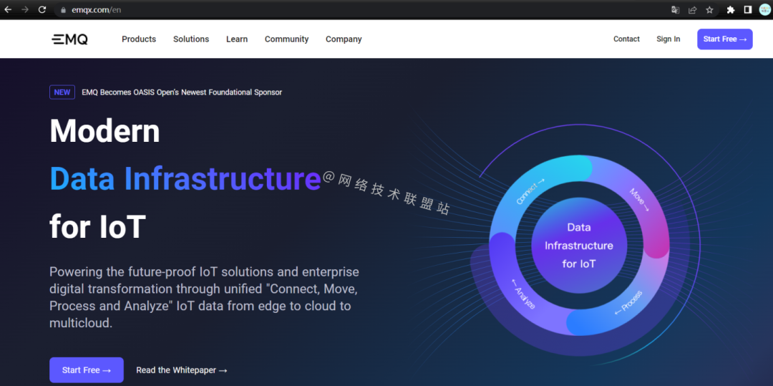
Task: Open the profile avatar menu
Action: pos(764,9)
